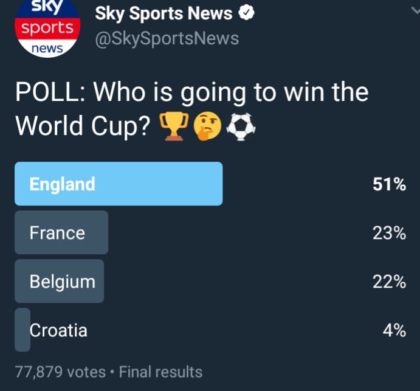This screenshot has height=391, width=420.
Task: Click the 23% result for France
Action: coord(389,233)
